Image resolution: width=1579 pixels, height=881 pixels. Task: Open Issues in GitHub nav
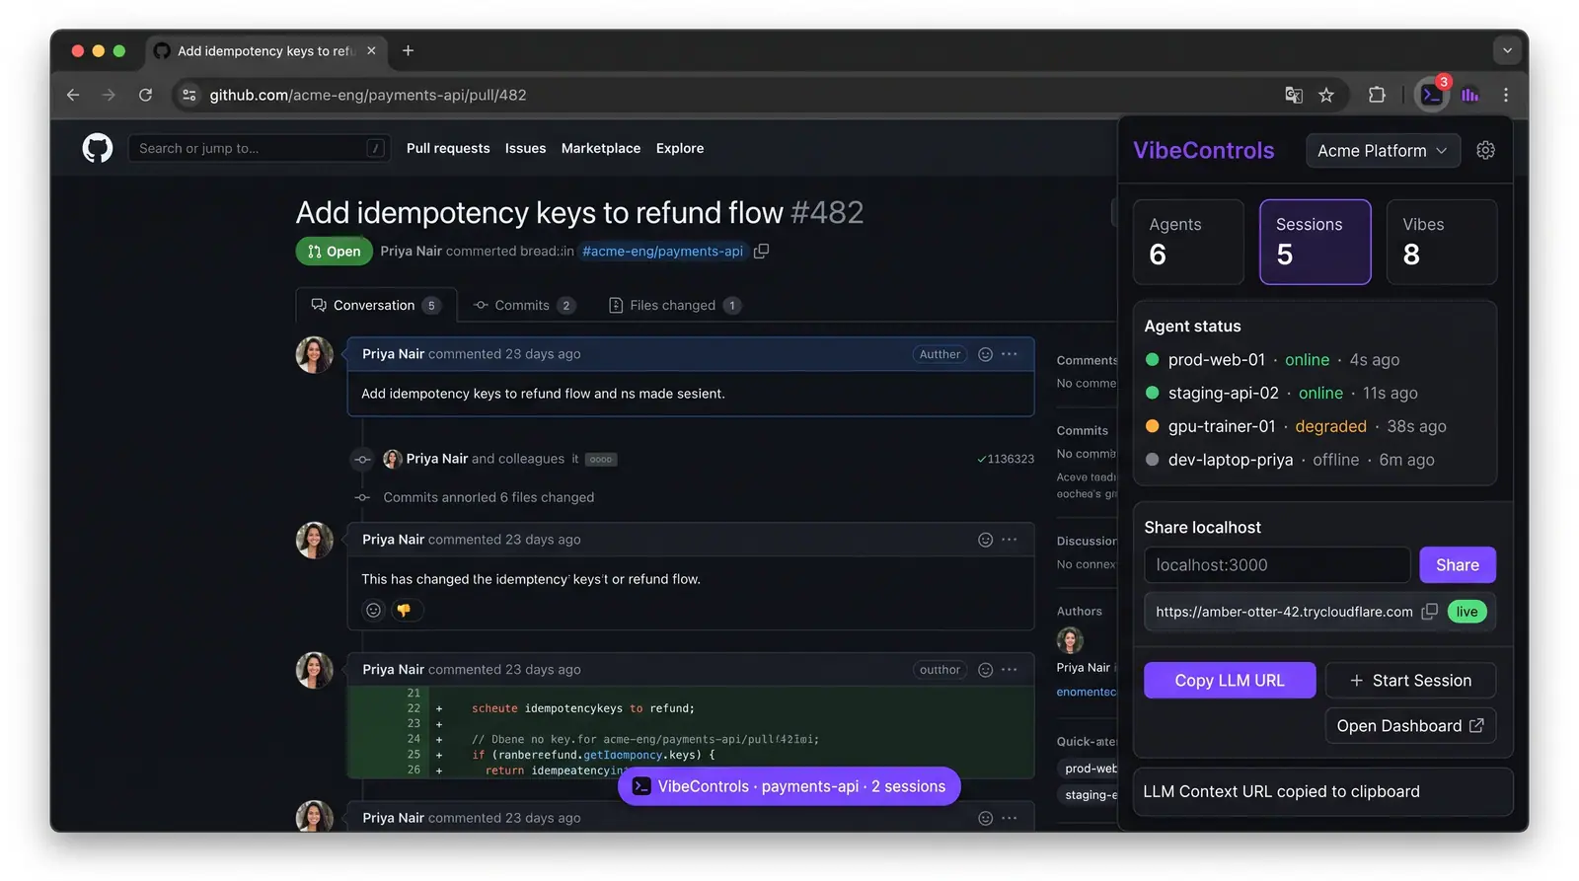pos(525,148)
